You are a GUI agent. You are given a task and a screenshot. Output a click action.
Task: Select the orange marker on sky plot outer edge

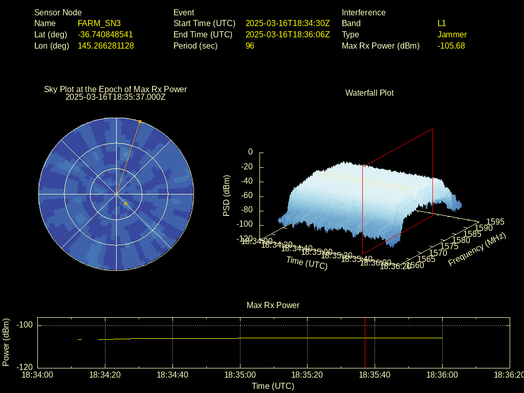[140, 122]
